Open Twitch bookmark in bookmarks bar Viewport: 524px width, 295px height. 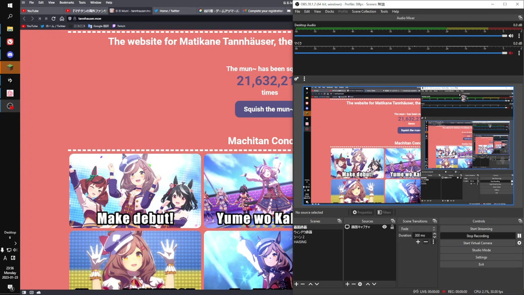point(118,26)
